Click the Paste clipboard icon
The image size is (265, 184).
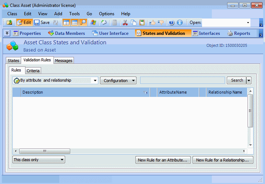[x=142, y=23]
